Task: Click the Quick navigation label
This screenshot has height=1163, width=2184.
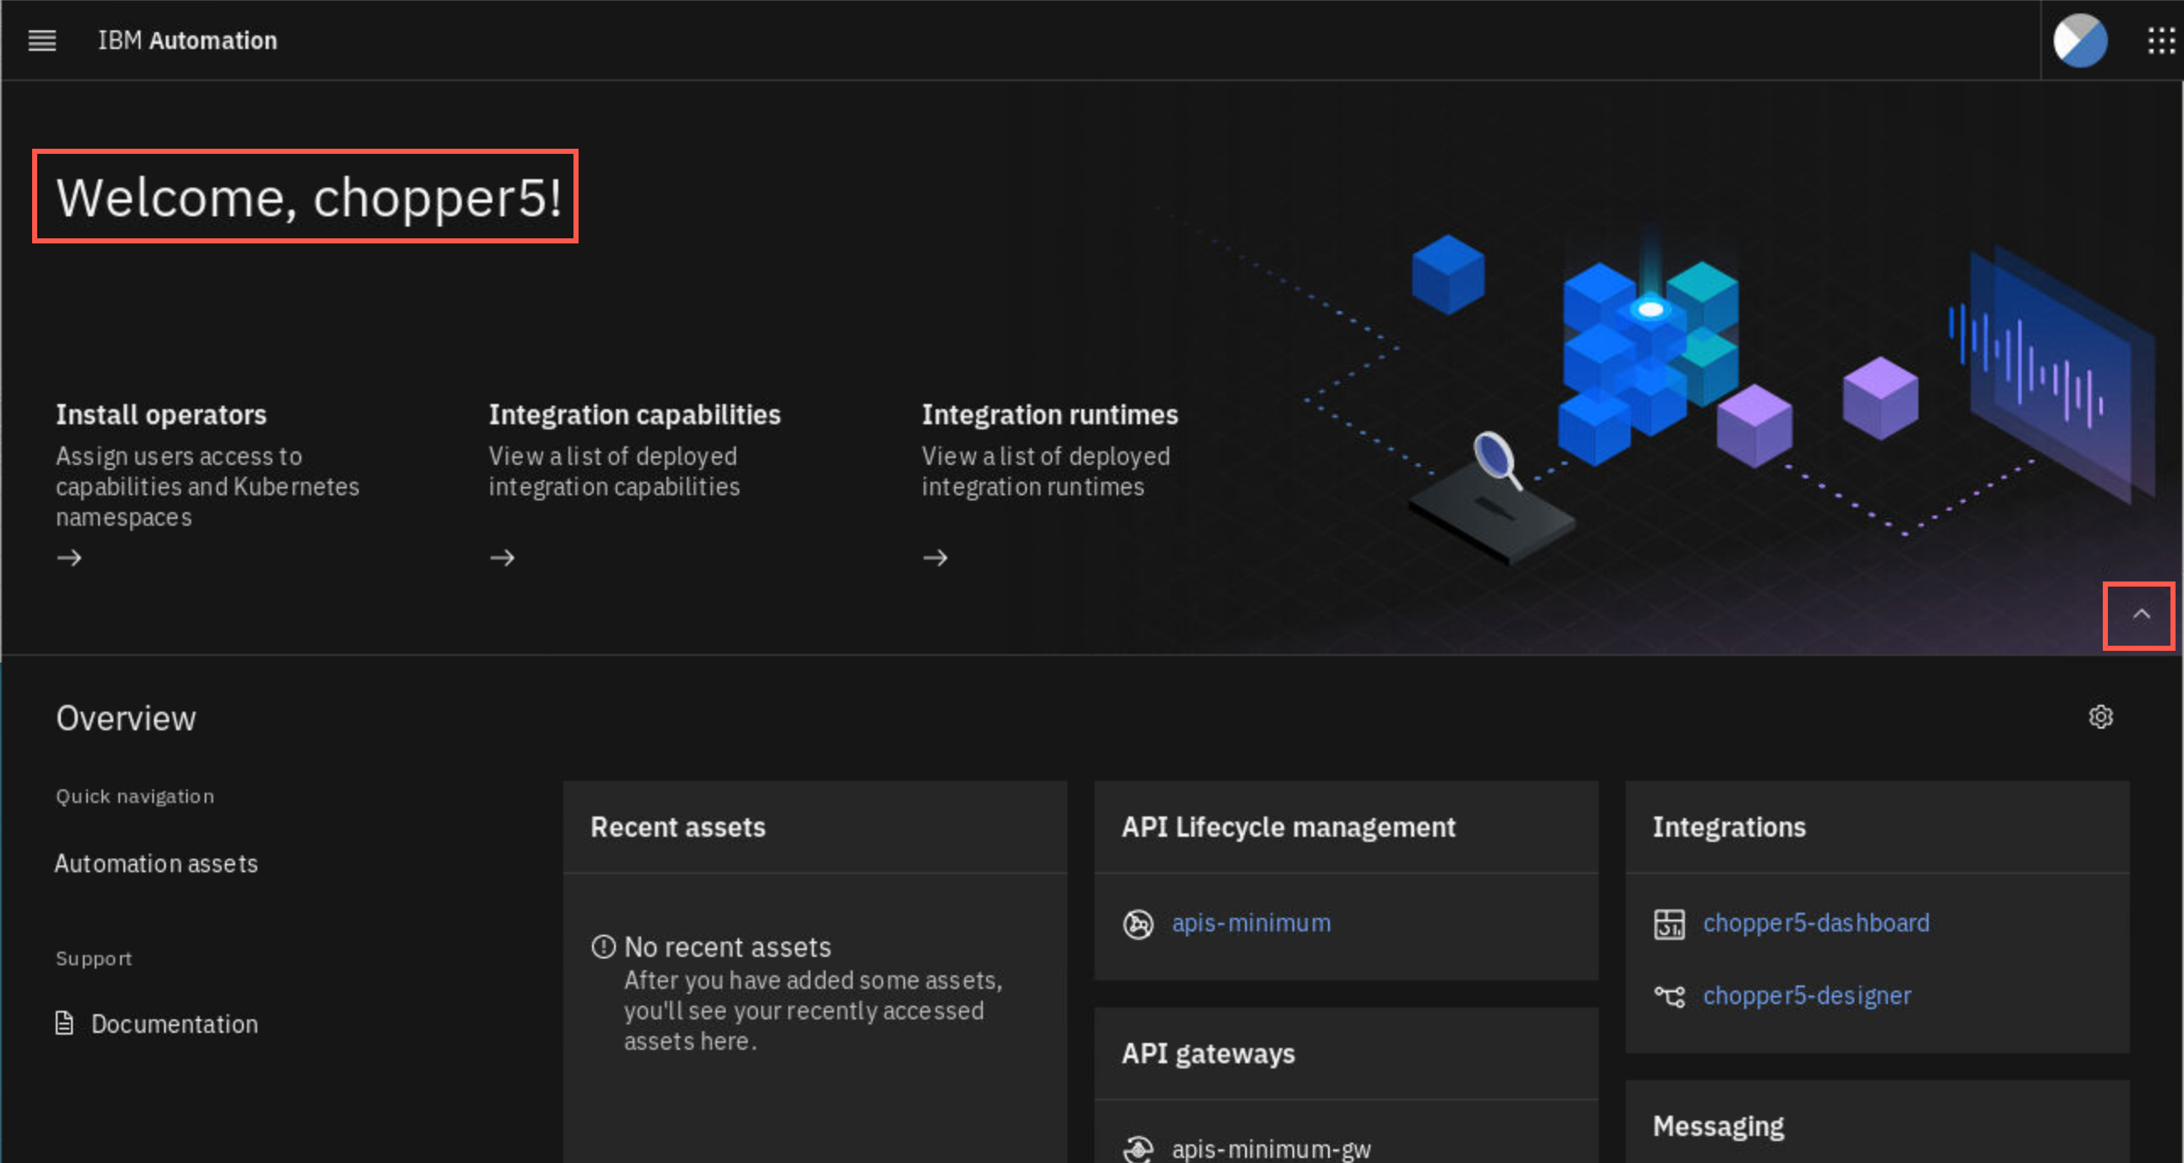Action: (x=134, y=796)
